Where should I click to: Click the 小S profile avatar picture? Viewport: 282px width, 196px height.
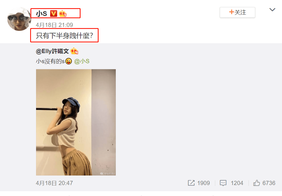coord(19,19)
